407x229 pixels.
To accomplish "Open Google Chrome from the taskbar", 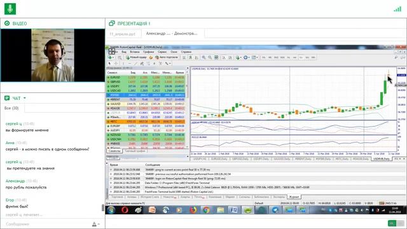I will tap(206, 210).
